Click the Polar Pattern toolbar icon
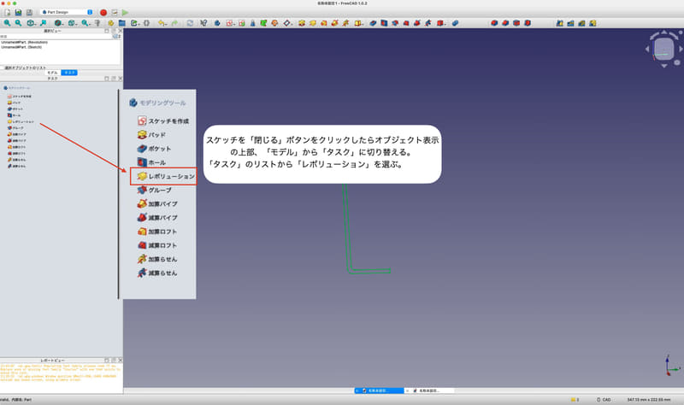 click(x=581, y=23)
